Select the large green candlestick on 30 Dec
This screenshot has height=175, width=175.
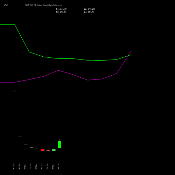[x=59, y=145]
